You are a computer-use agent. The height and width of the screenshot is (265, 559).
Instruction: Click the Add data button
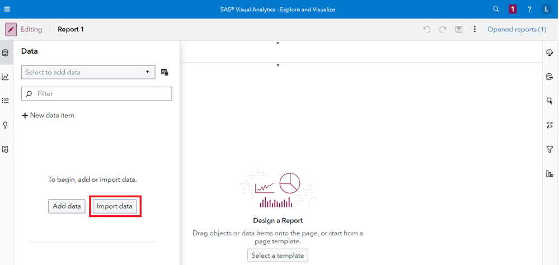point(67,206)
